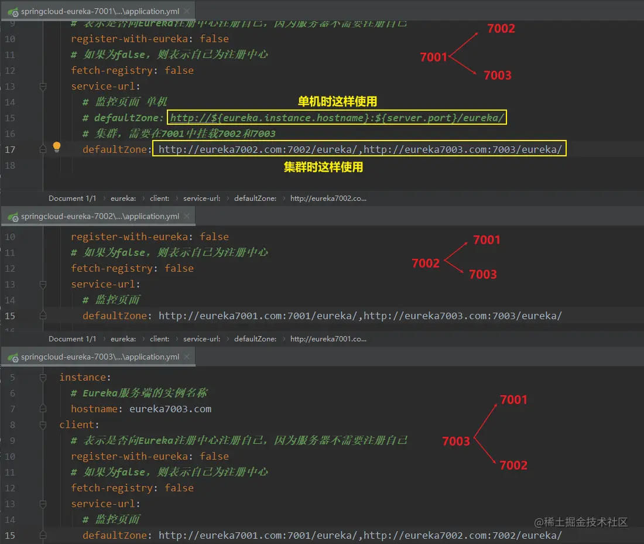Click fold end marker at line 15 in 7002 editor

point(43,316)
